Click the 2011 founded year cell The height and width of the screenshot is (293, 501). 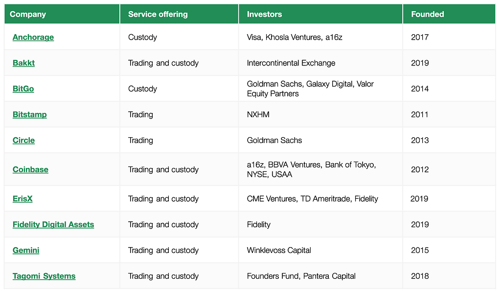(420, 115)
